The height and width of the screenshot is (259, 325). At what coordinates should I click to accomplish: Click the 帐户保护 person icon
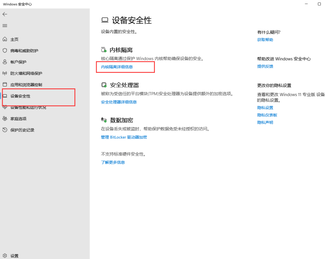tap(5, 62)
